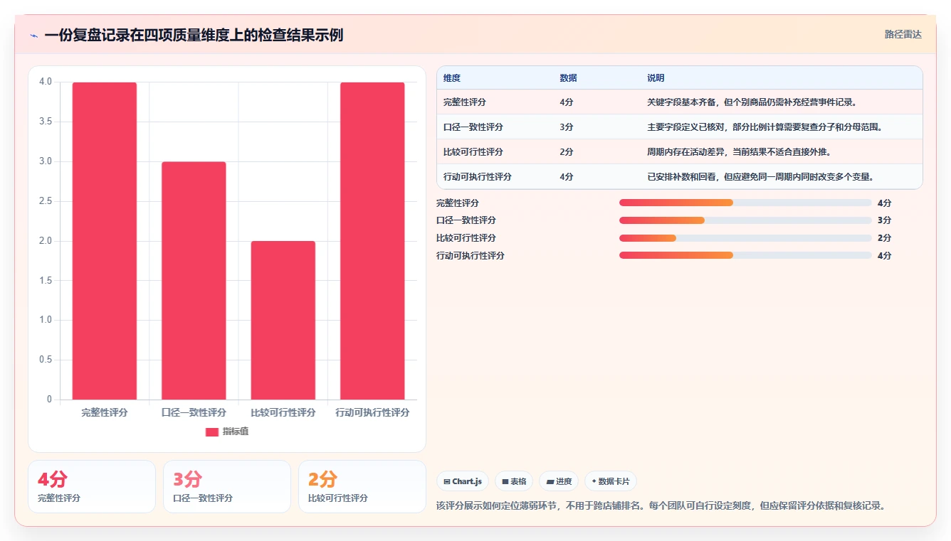The image size is (951, 541).
Task: Click the 2分 cell in the table
Action: (x=567, y=152)
